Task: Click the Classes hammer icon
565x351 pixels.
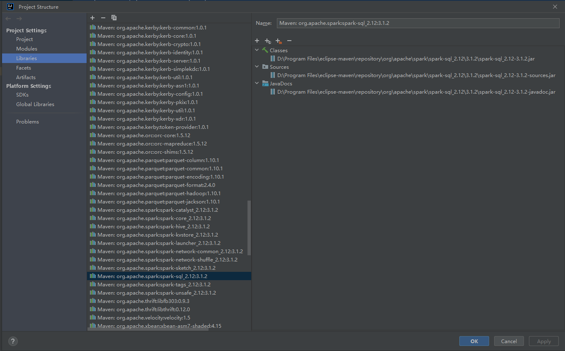Action: coord(265,50)
